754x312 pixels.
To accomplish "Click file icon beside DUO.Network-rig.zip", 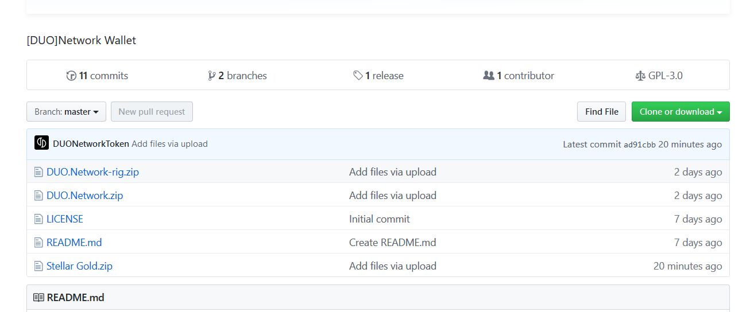I will tap(38, 172).
